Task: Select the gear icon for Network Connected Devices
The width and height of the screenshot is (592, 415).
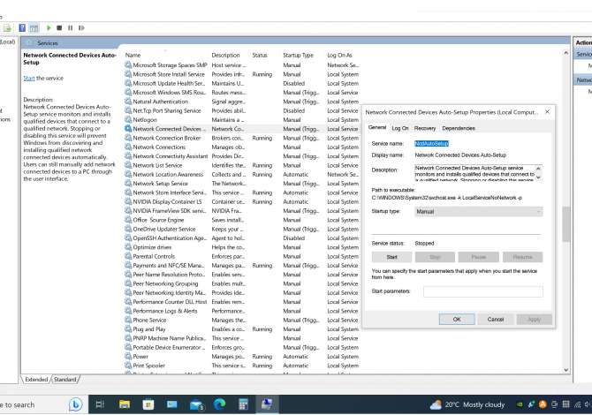Action: click(128, 129)
